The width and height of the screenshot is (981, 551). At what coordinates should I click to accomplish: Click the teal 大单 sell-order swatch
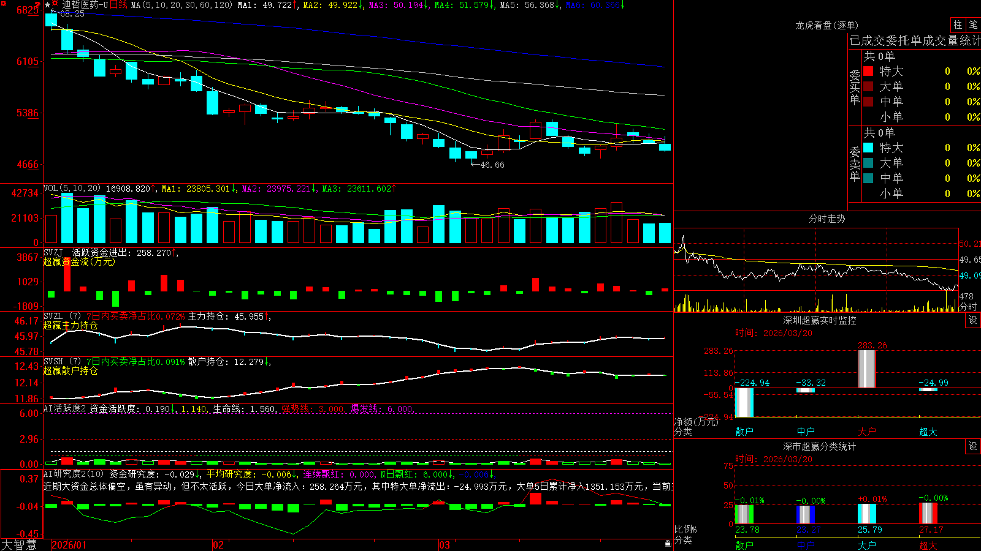tap(868, 163)
